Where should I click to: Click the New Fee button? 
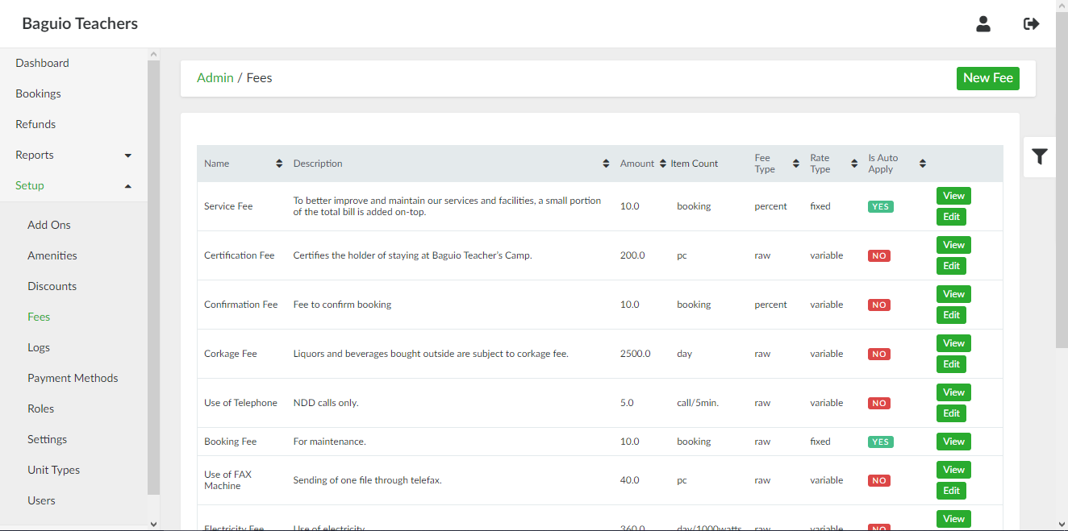[987, 78]
